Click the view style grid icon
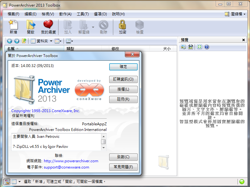This screenshot has height=187, width=250. point(57,41)
